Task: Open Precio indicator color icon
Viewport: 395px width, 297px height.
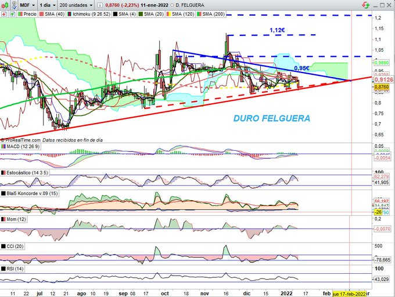Action: [20, 14]
